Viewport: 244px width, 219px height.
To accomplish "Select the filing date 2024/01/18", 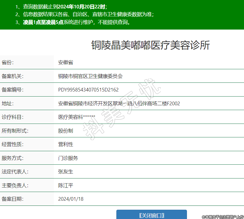I will tap(71, 199).
